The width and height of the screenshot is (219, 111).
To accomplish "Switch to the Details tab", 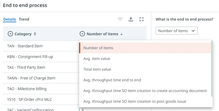I will click(x=10, y=19).
